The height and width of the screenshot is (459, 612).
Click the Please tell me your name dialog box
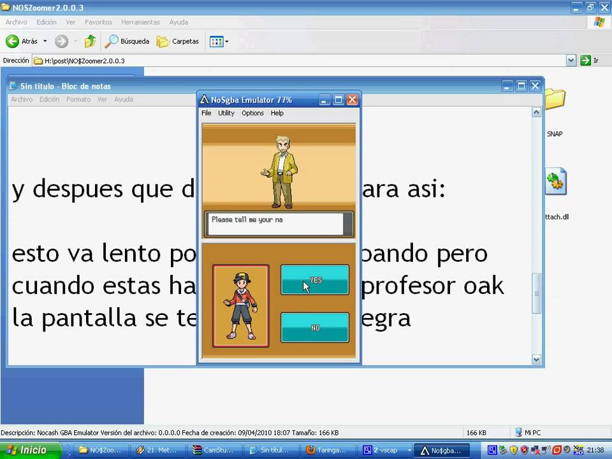point(279,224)
